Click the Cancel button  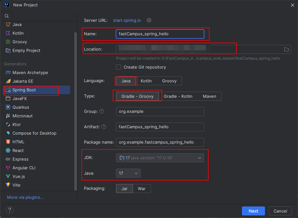(280, 211)
